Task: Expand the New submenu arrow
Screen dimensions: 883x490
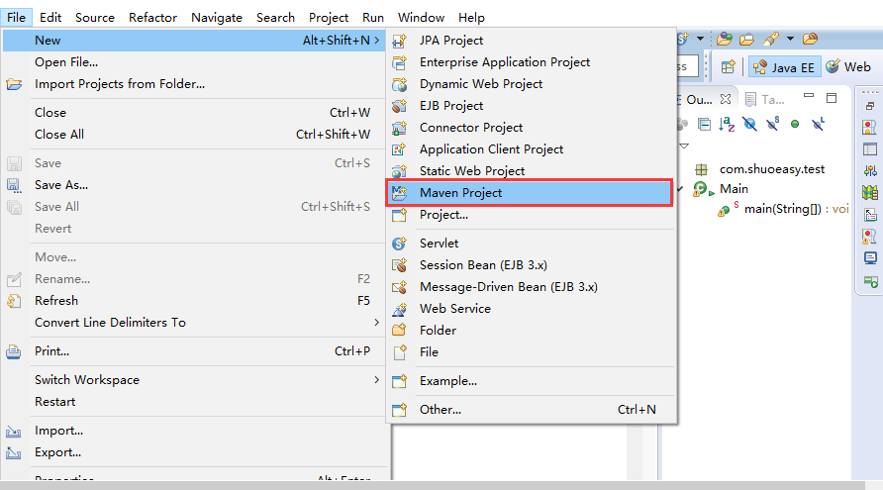Action: coord(377,40)
